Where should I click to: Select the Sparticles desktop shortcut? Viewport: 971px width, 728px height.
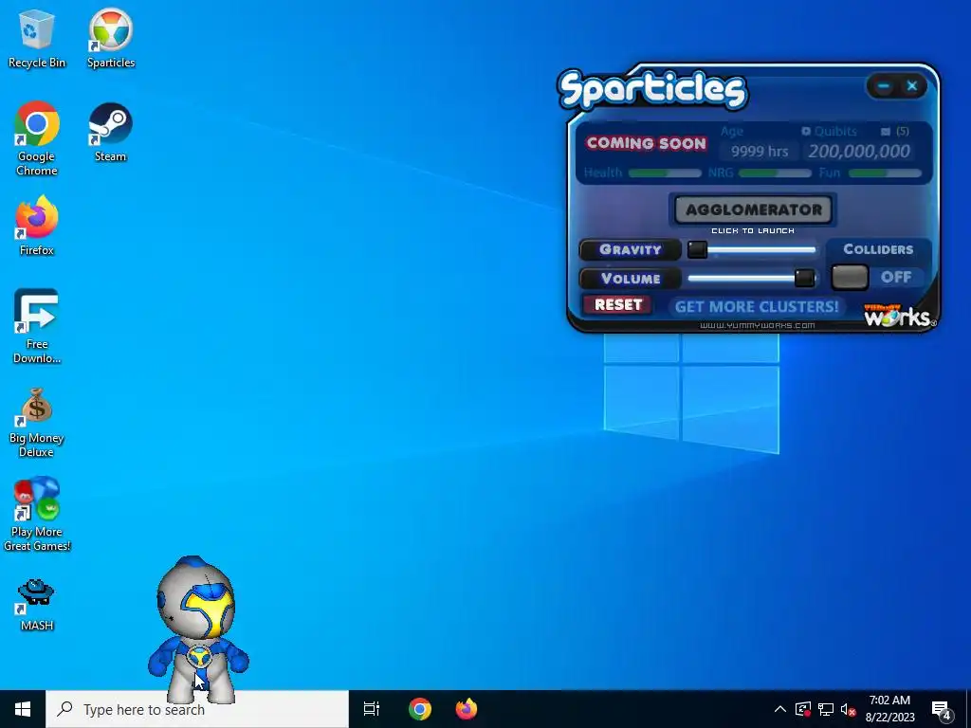pyautogui.click(x=111, y=39)
